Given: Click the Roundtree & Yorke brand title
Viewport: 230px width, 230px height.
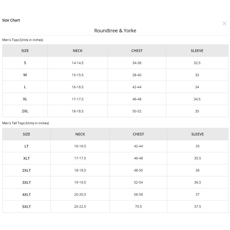Looking at the screenshot, I should (115, 31).
